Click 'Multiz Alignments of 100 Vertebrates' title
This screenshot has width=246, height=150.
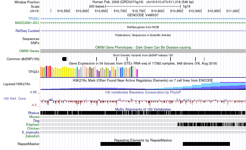click(x=143, y=109)
